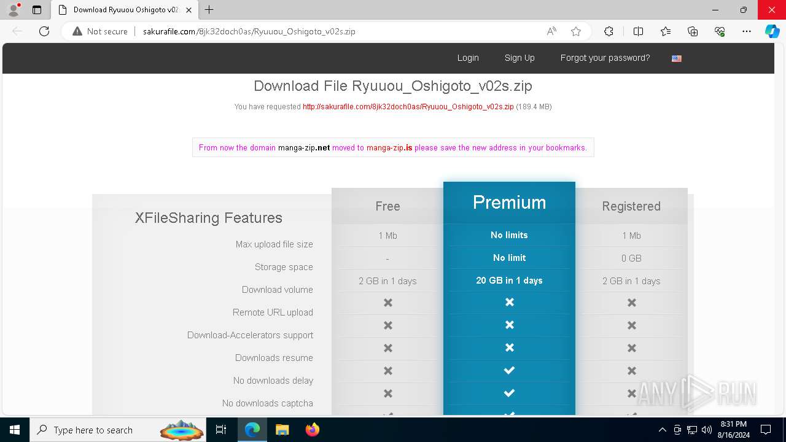Image resolution: width=786 pixels, height=442 pixels.
Task: Select the US flag language icon
Action: pos(677,58)
